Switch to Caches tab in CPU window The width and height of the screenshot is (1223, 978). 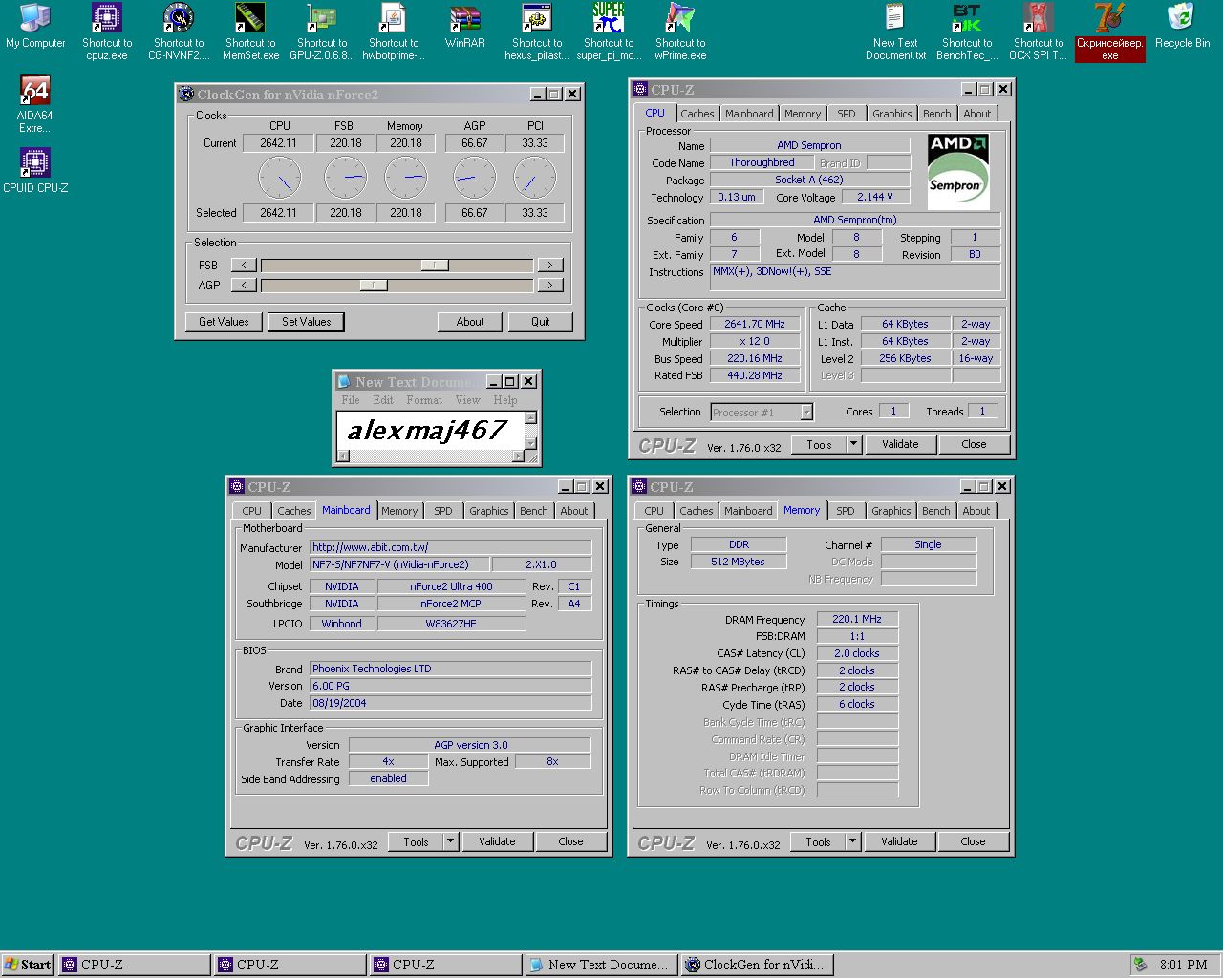(697, 114)
